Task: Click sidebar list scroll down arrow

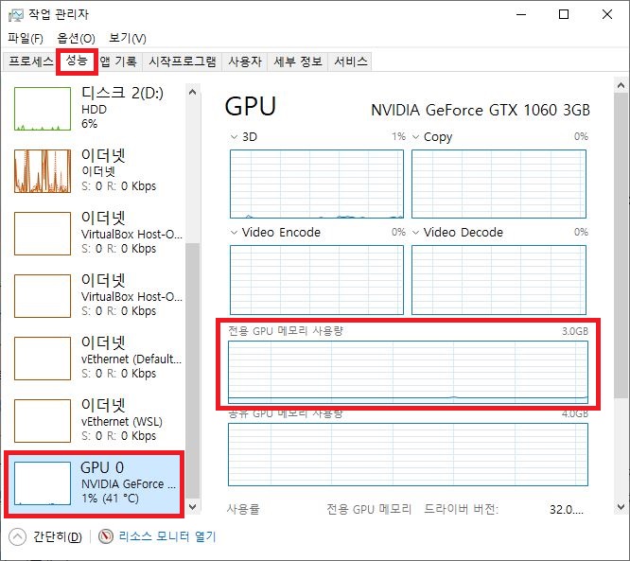Action: (x=192, y=506)
